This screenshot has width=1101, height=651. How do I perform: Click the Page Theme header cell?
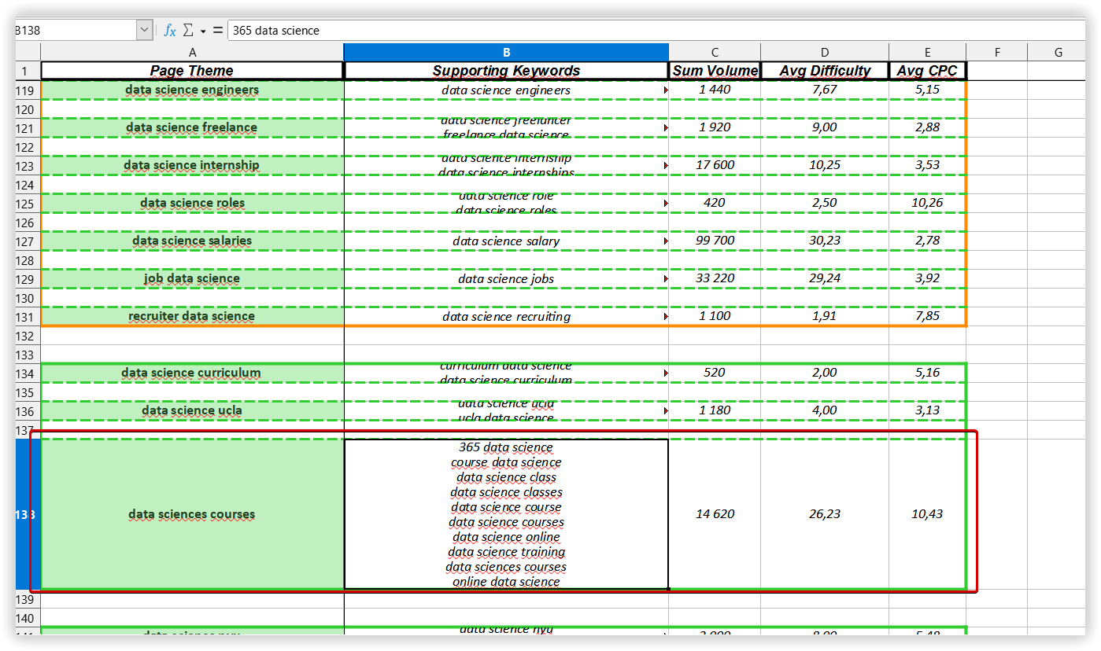coord(192,71)
